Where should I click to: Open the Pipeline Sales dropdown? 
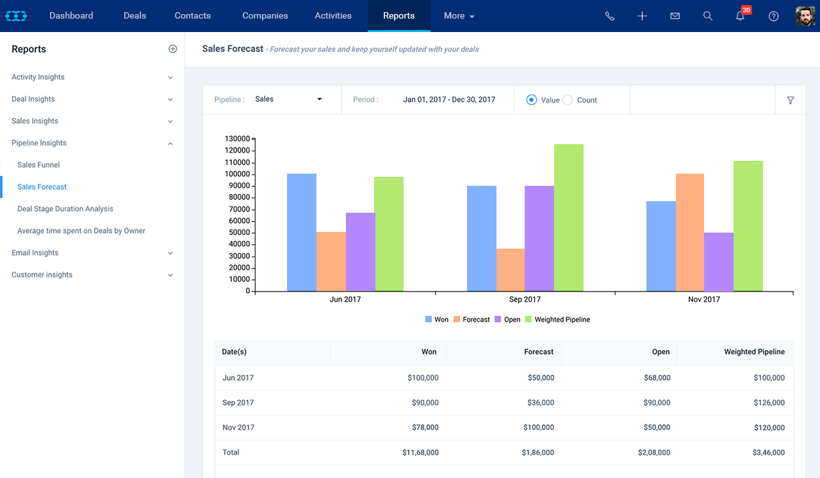click(x=288, y=99)
